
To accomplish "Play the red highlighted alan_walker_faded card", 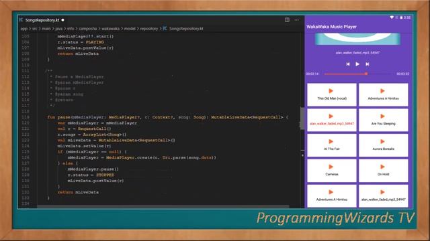I will pos(331,116).
